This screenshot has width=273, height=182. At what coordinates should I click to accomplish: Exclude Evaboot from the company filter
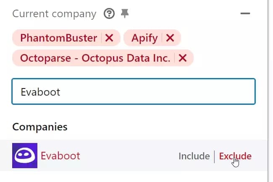point(235,156)
